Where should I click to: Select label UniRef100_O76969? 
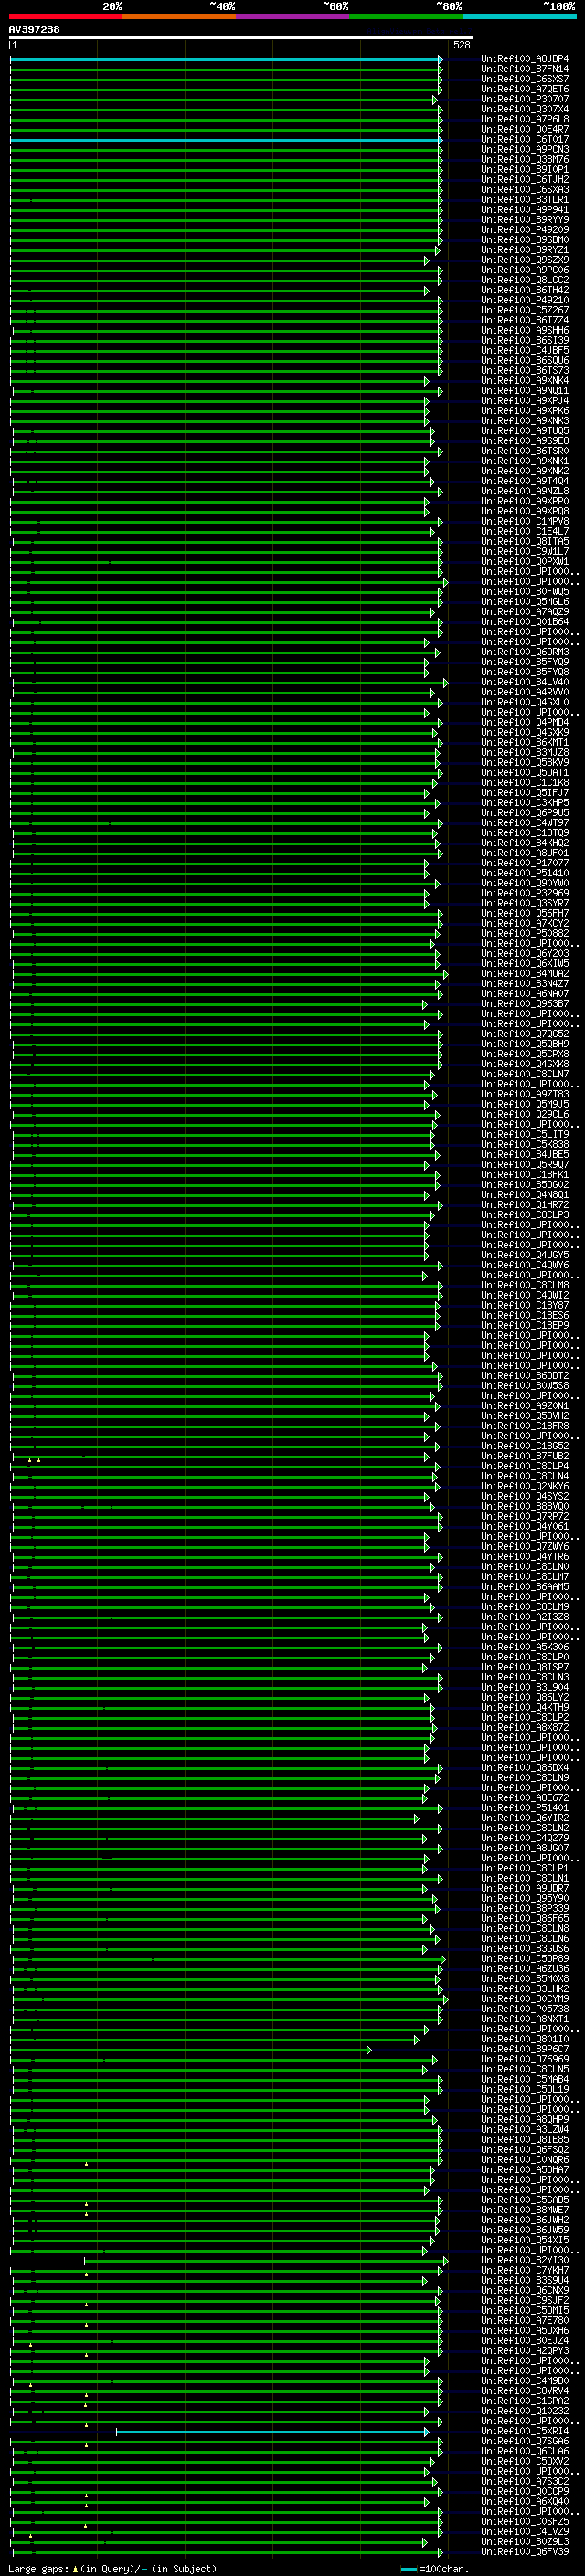click(x=524, y=2059)
